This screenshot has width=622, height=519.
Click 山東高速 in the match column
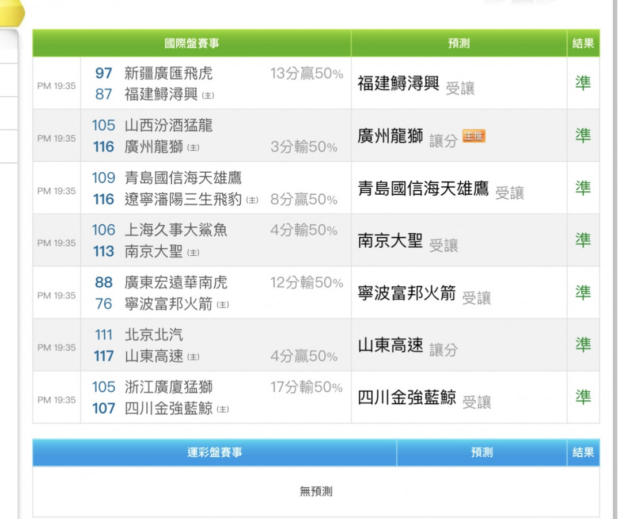154,356
